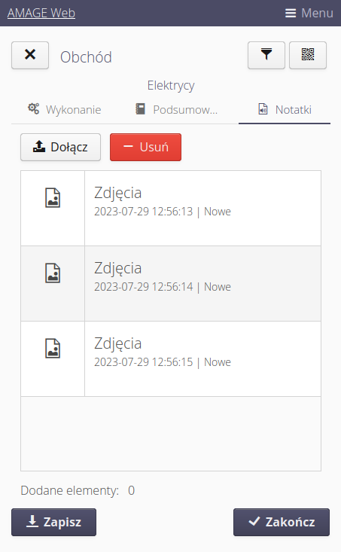Click image file icon of 12:56:13 entry

(53, 198)
